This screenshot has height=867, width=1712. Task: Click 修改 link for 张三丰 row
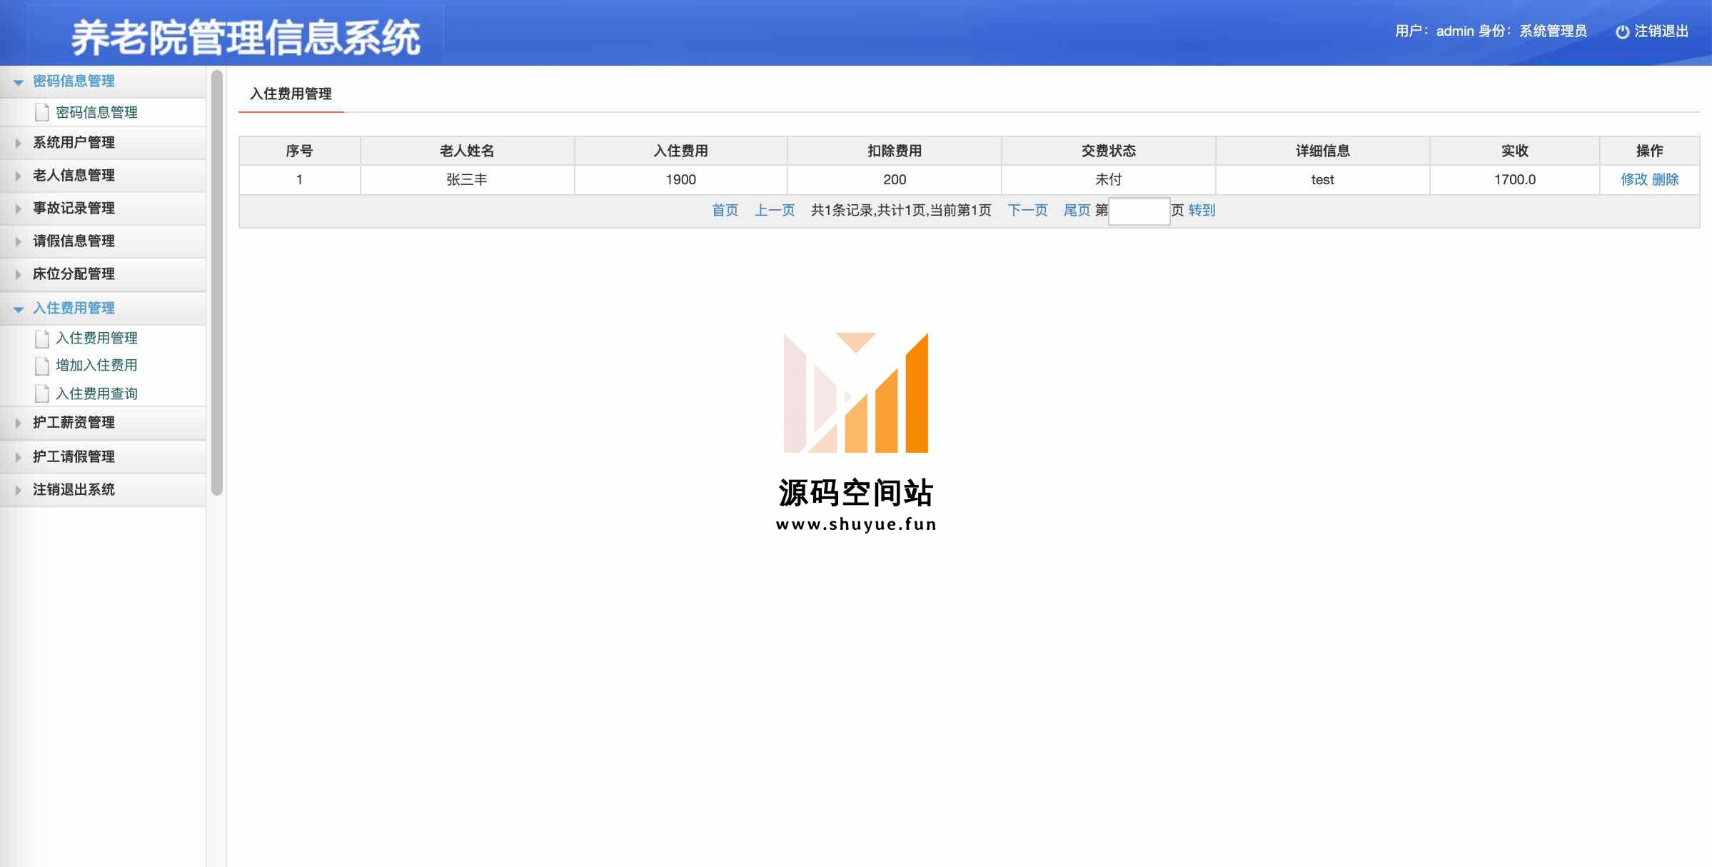pos(1634,179)
